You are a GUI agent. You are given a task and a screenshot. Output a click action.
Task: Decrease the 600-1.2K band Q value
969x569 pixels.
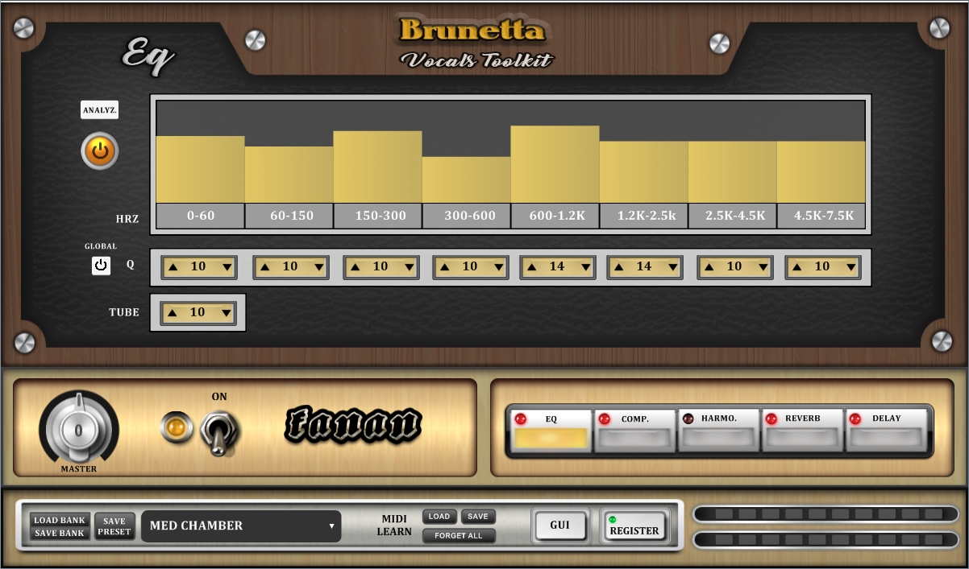587,266
